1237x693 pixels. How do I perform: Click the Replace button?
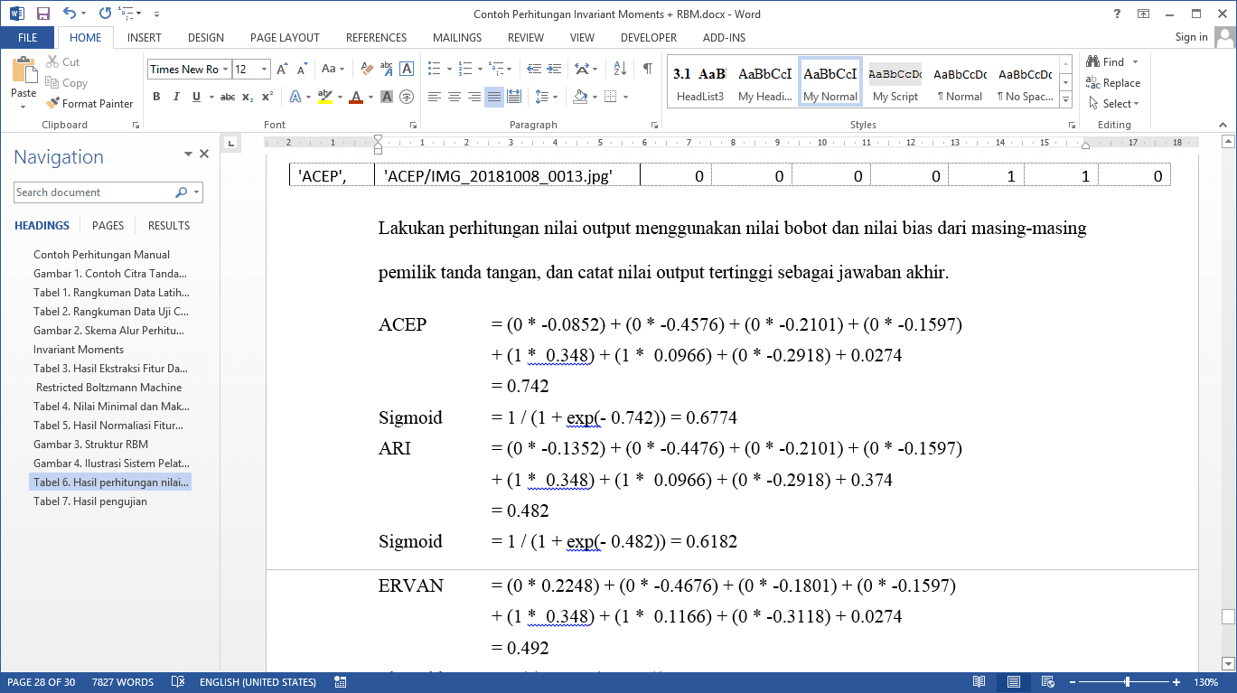pos(1113,82)
